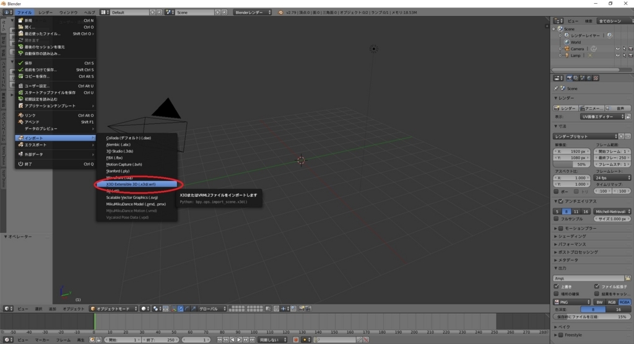Toggle Camera visibility eye in outliner
This screenshot has height=344, width=634.
(x=617, y=49)
